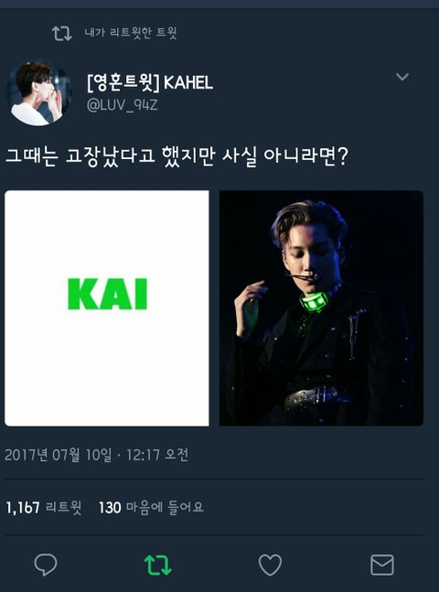Tap the 12:17 오전 time text

tap(157, 455)
